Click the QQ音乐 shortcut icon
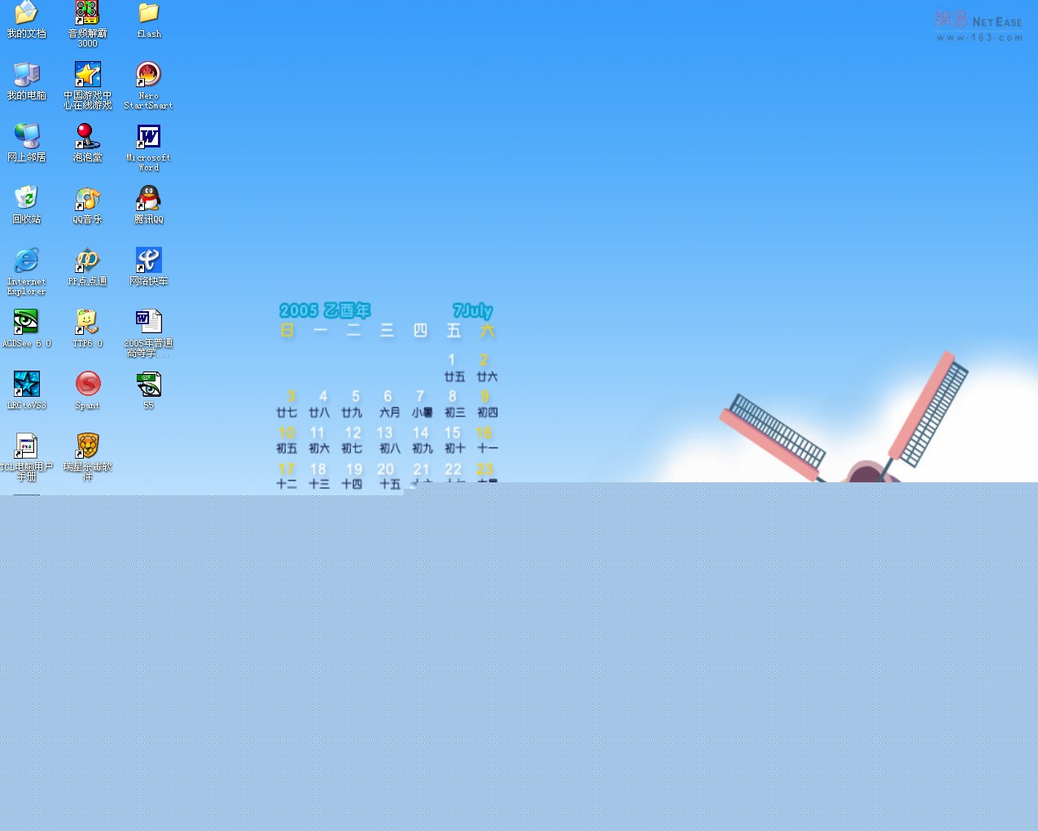 (x=87, y=199)
